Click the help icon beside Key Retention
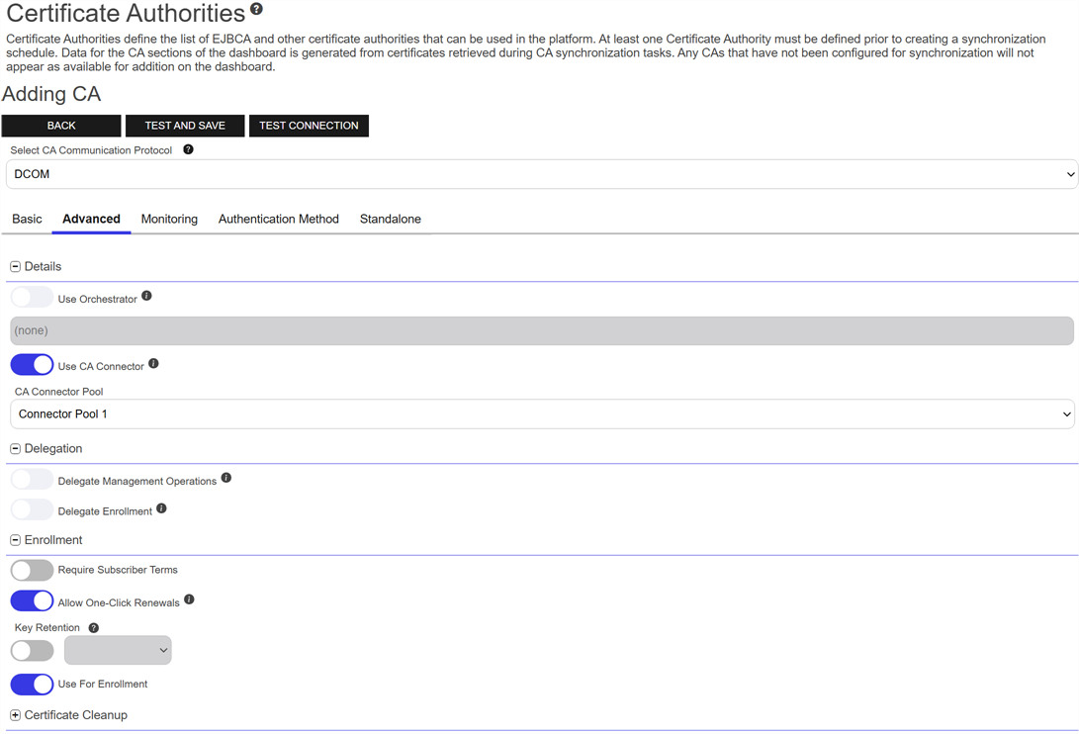 [x=94, y=628]
